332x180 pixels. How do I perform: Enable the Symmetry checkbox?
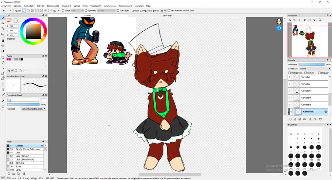tap(86, 11)
